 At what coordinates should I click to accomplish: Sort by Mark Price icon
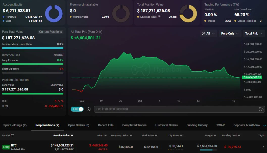click(x=156, y=136)
